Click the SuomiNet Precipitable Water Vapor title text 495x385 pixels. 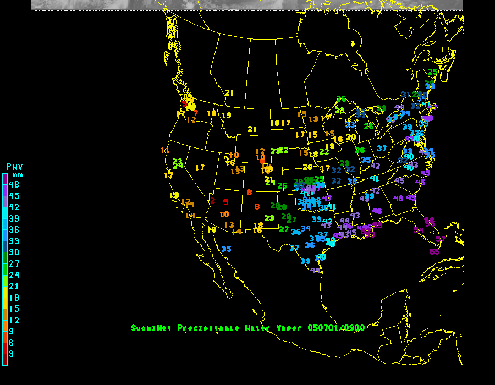(x=216, y=328)
